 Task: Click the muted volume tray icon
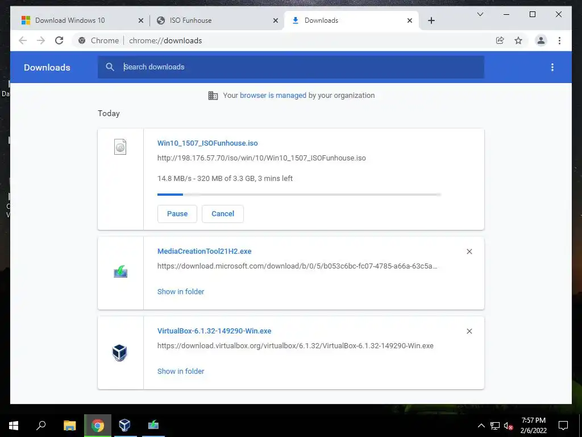(508, 426)
